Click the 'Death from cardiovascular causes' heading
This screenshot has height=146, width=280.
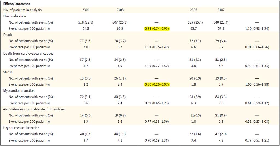(x=28, y=54)
